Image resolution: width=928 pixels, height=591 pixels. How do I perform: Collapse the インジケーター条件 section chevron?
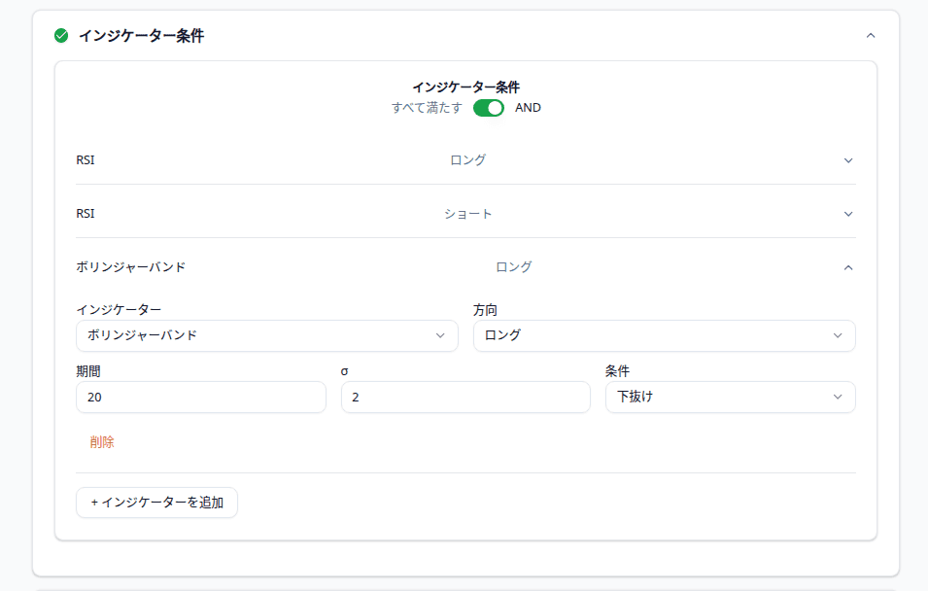click(871, 36)
